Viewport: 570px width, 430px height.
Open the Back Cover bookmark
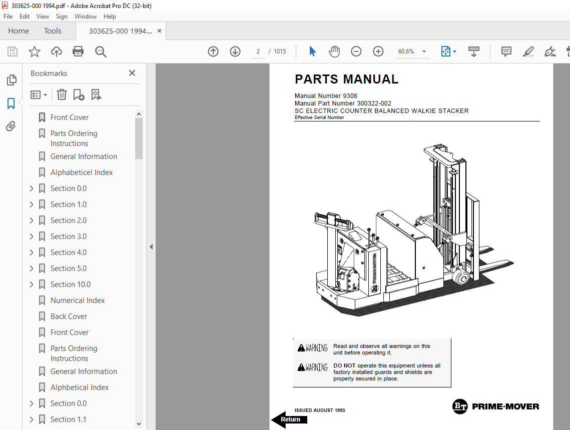69,316
